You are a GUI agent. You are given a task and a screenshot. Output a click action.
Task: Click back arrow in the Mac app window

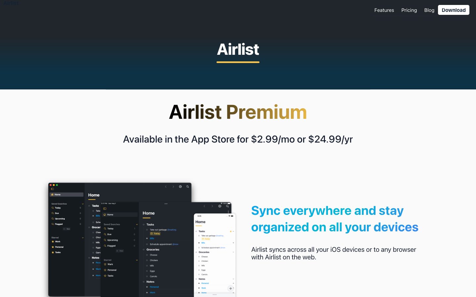pos(166,187)
